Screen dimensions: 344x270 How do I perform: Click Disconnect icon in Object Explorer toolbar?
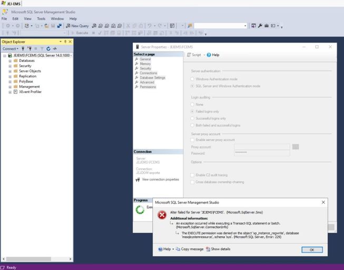tap(29, 48)
